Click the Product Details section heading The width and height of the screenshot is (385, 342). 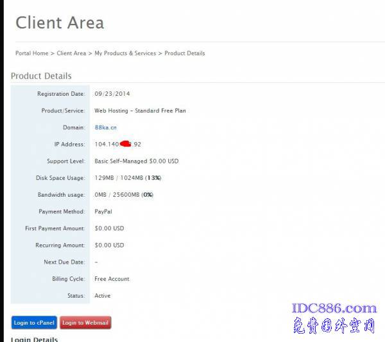(41, 76)
